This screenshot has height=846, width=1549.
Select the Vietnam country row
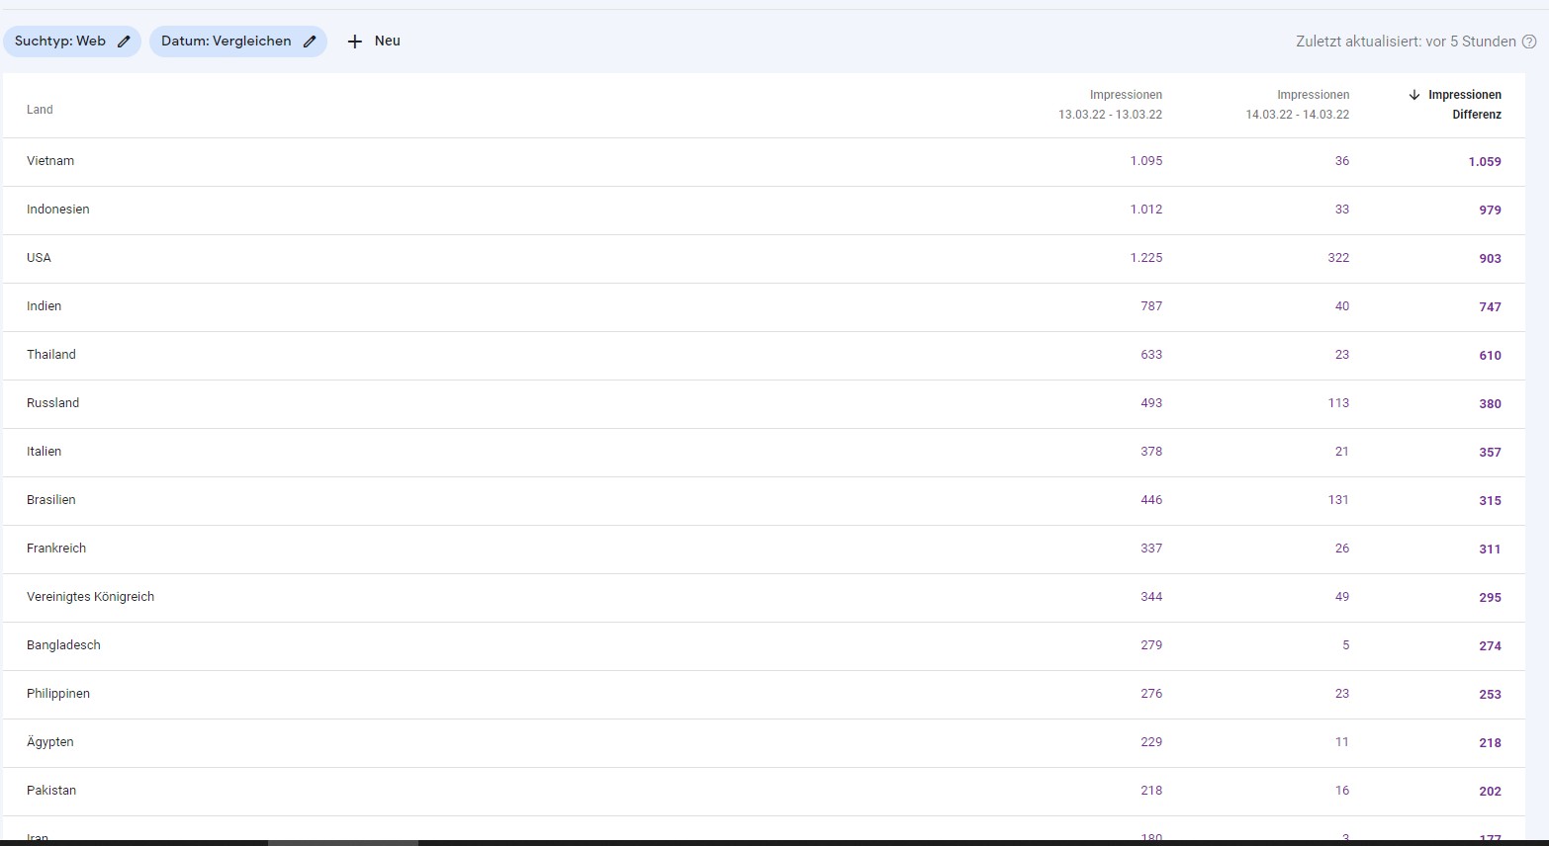click(x=50, y=161)
